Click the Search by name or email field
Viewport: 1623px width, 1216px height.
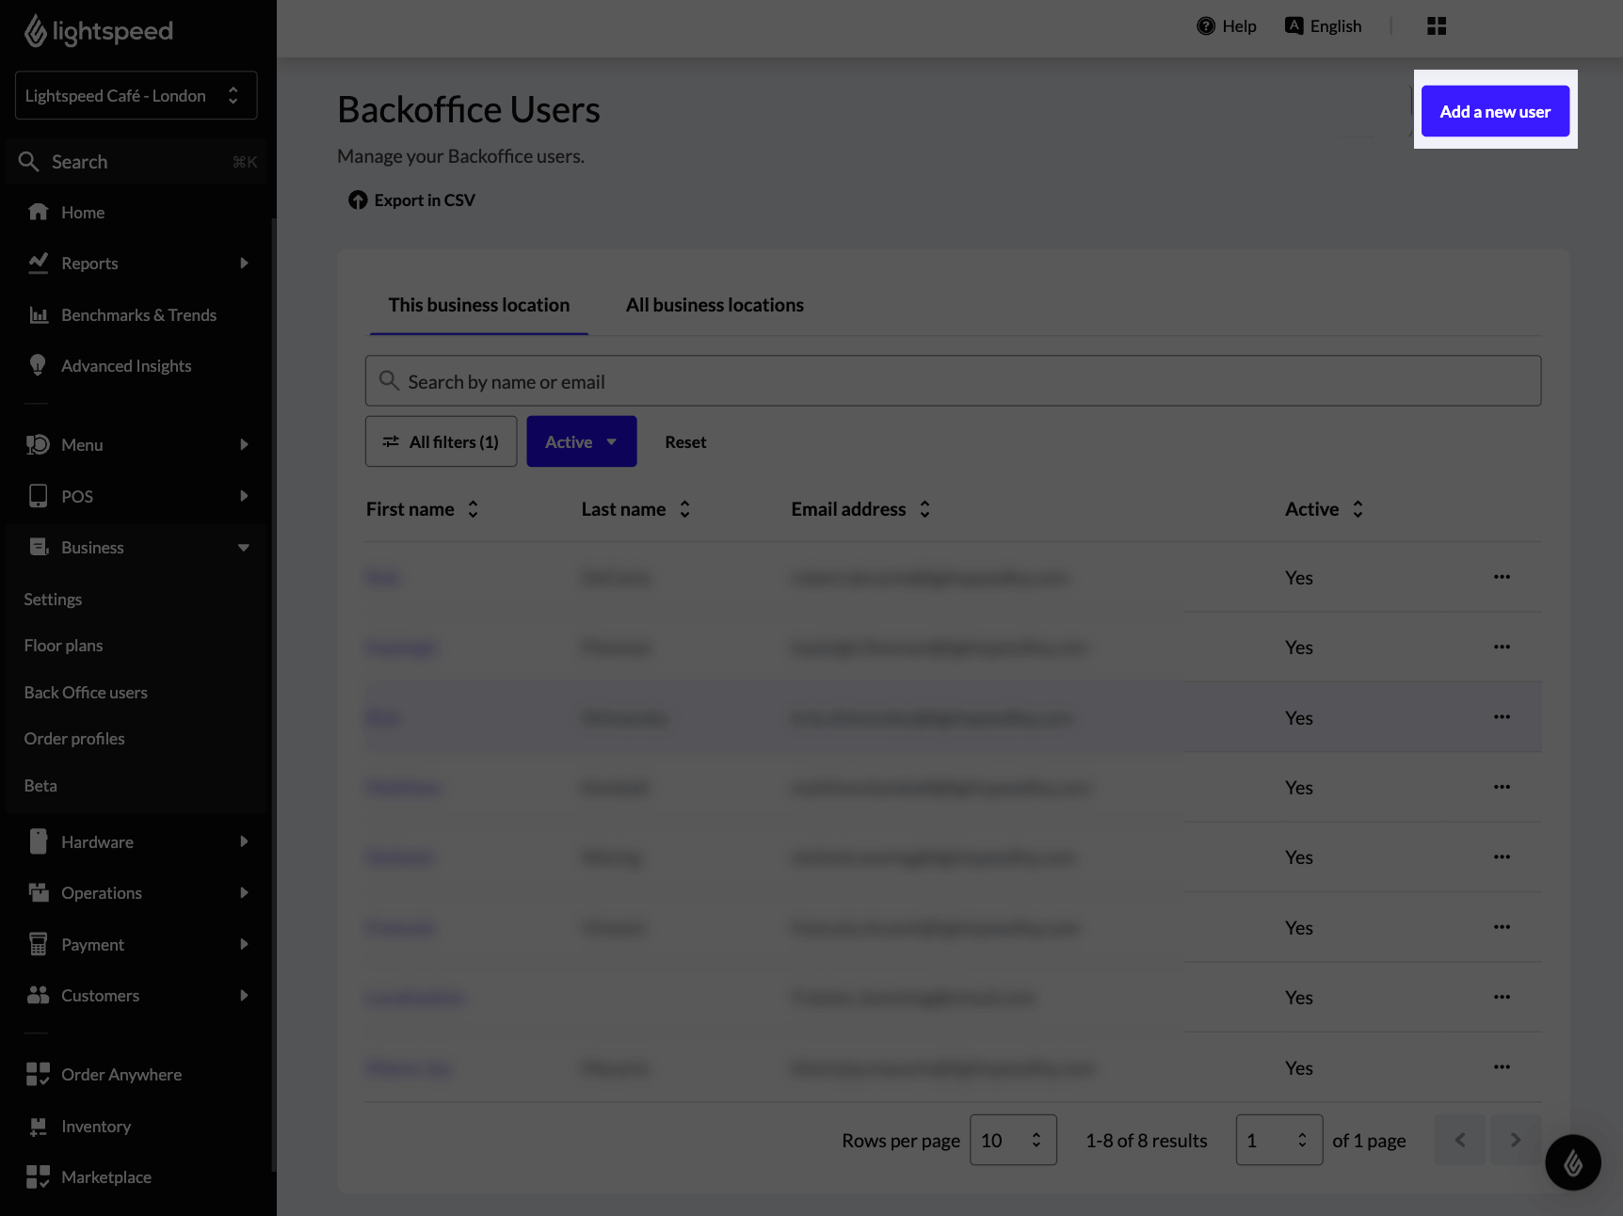click(953, 381)
